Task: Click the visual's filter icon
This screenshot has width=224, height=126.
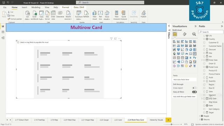Action: (111, 38)
